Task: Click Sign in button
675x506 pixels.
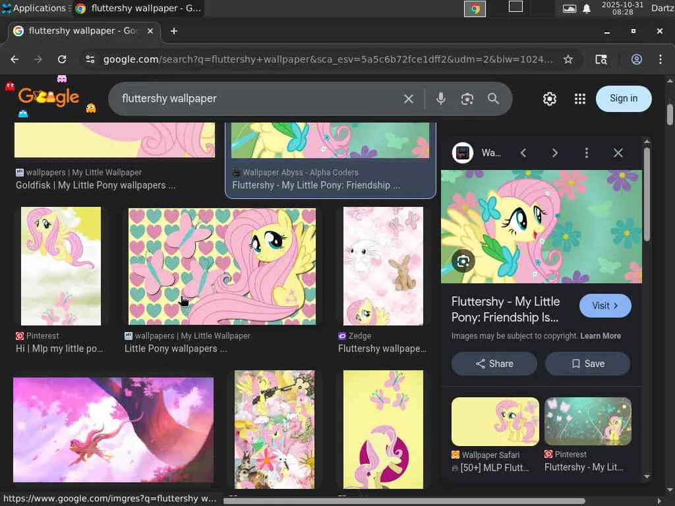Action: pyautogui.click(x=624, y=99)
